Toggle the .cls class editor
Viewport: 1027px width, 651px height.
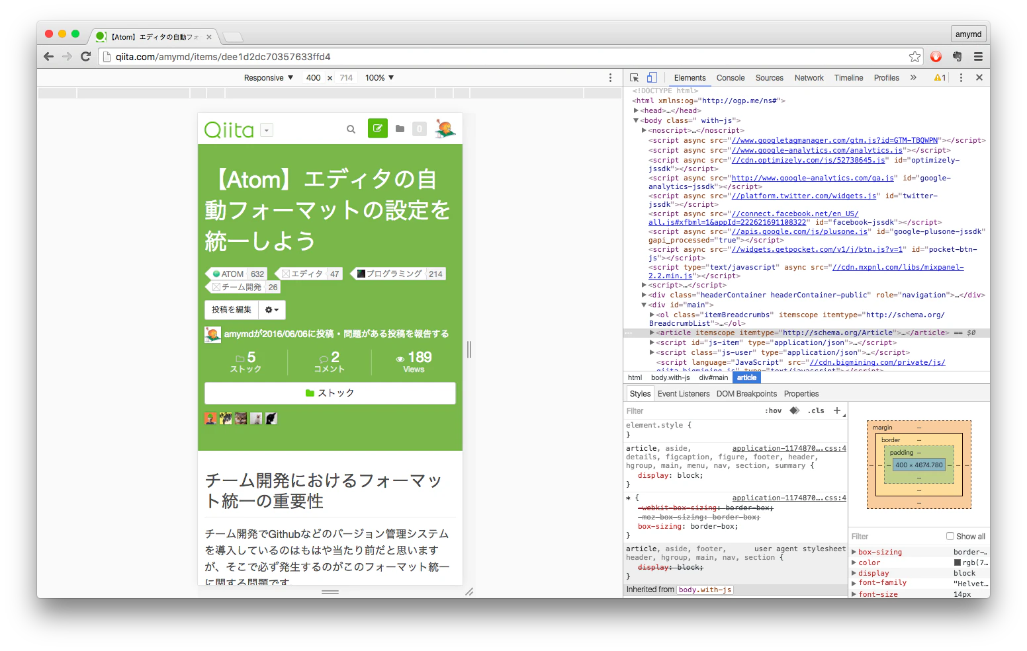click(816, 410)
